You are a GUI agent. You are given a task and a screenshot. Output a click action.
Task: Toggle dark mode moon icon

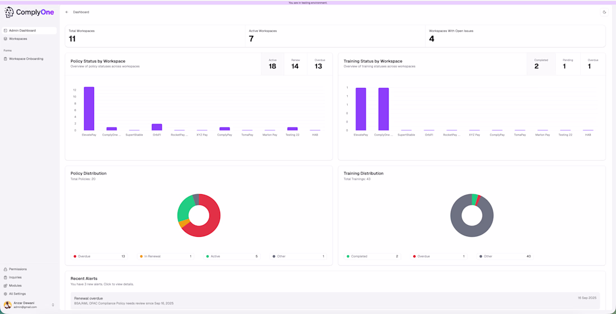click(605, 12)
